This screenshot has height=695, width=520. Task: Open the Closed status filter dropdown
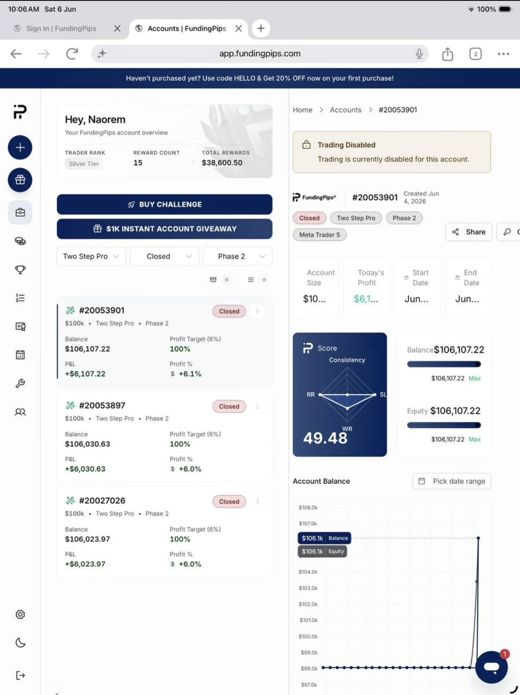[164, 256]
